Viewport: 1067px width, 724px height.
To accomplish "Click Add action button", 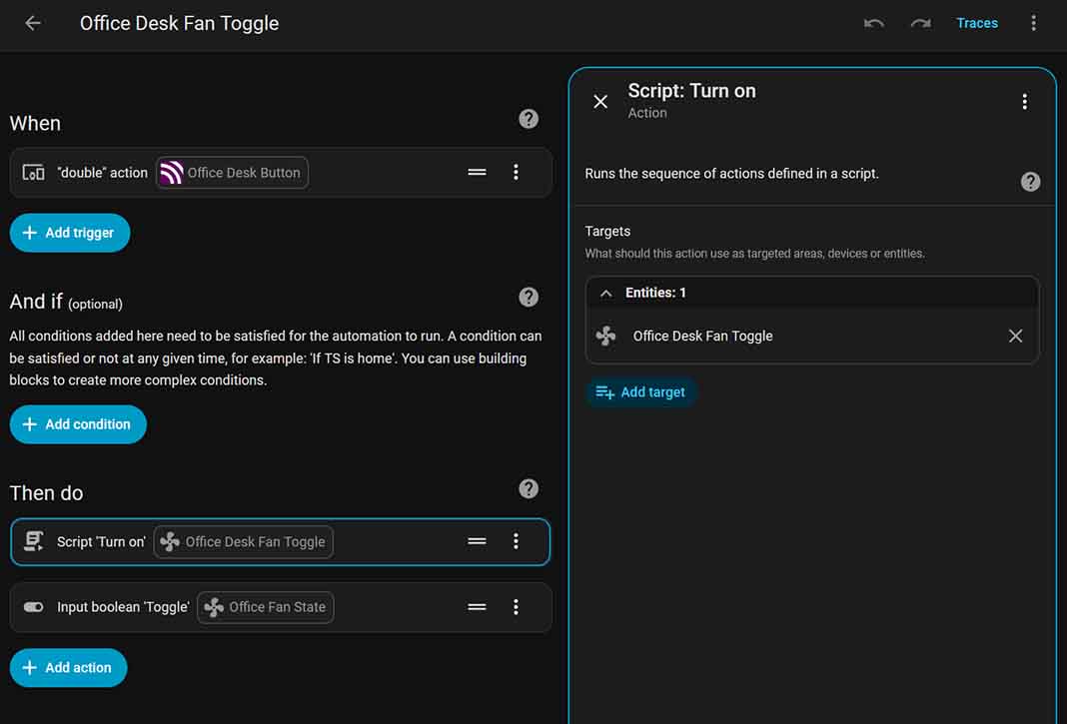I will (68, 668).
